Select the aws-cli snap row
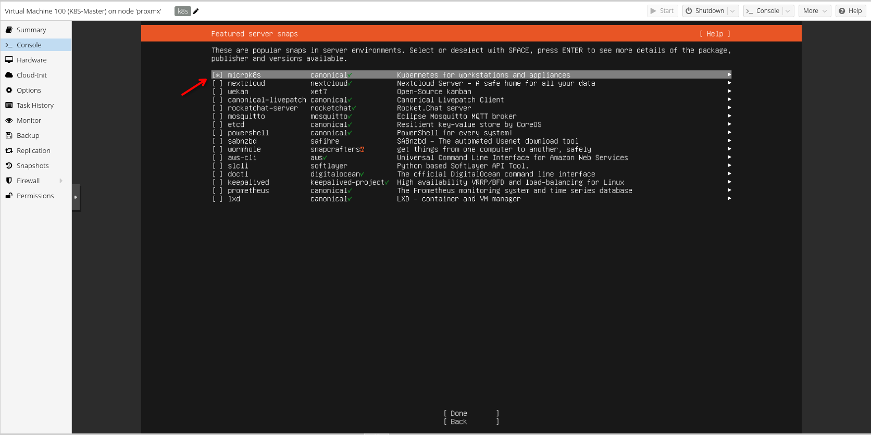 [471, 158]
